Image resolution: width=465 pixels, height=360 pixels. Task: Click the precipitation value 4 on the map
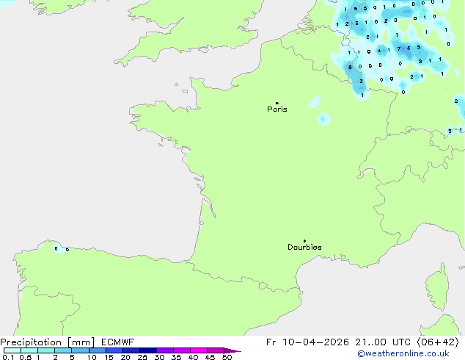tap(379, 51)
